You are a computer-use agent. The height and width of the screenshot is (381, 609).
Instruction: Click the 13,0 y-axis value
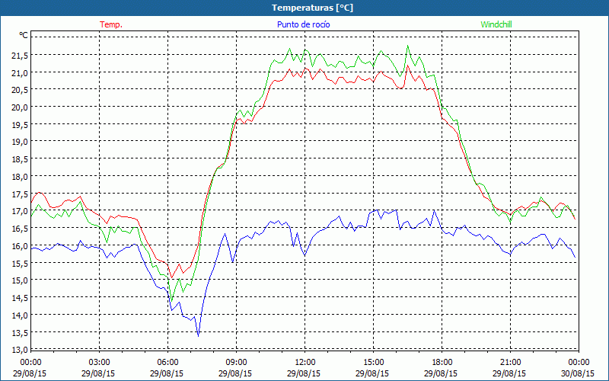click(x=20, y=350)
